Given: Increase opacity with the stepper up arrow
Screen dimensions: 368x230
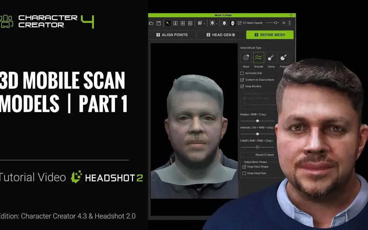Looking at the screenshot, I should tap(289, 22).
